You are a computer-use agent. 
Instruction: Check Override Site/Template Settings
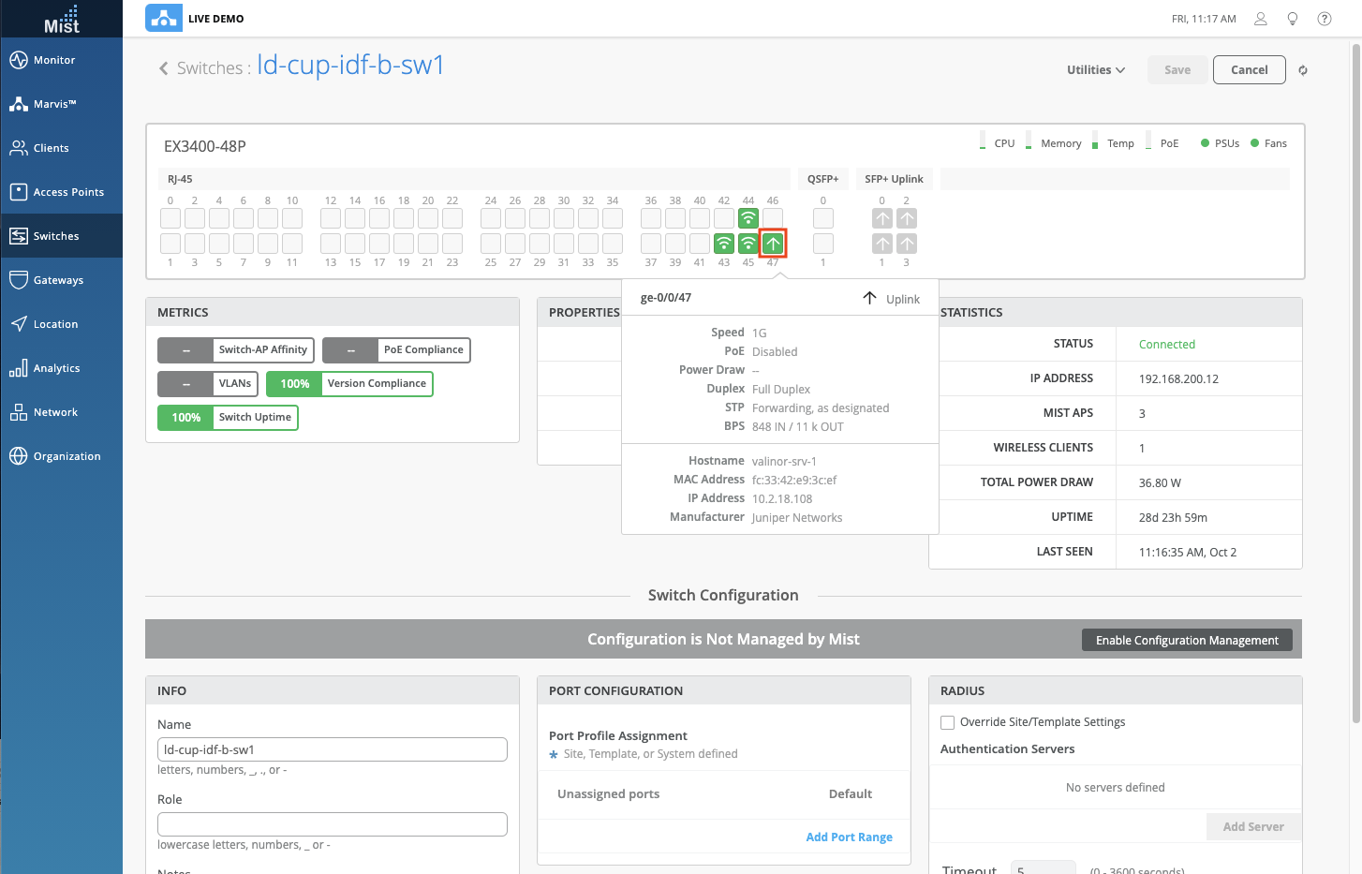click(948, 722)
